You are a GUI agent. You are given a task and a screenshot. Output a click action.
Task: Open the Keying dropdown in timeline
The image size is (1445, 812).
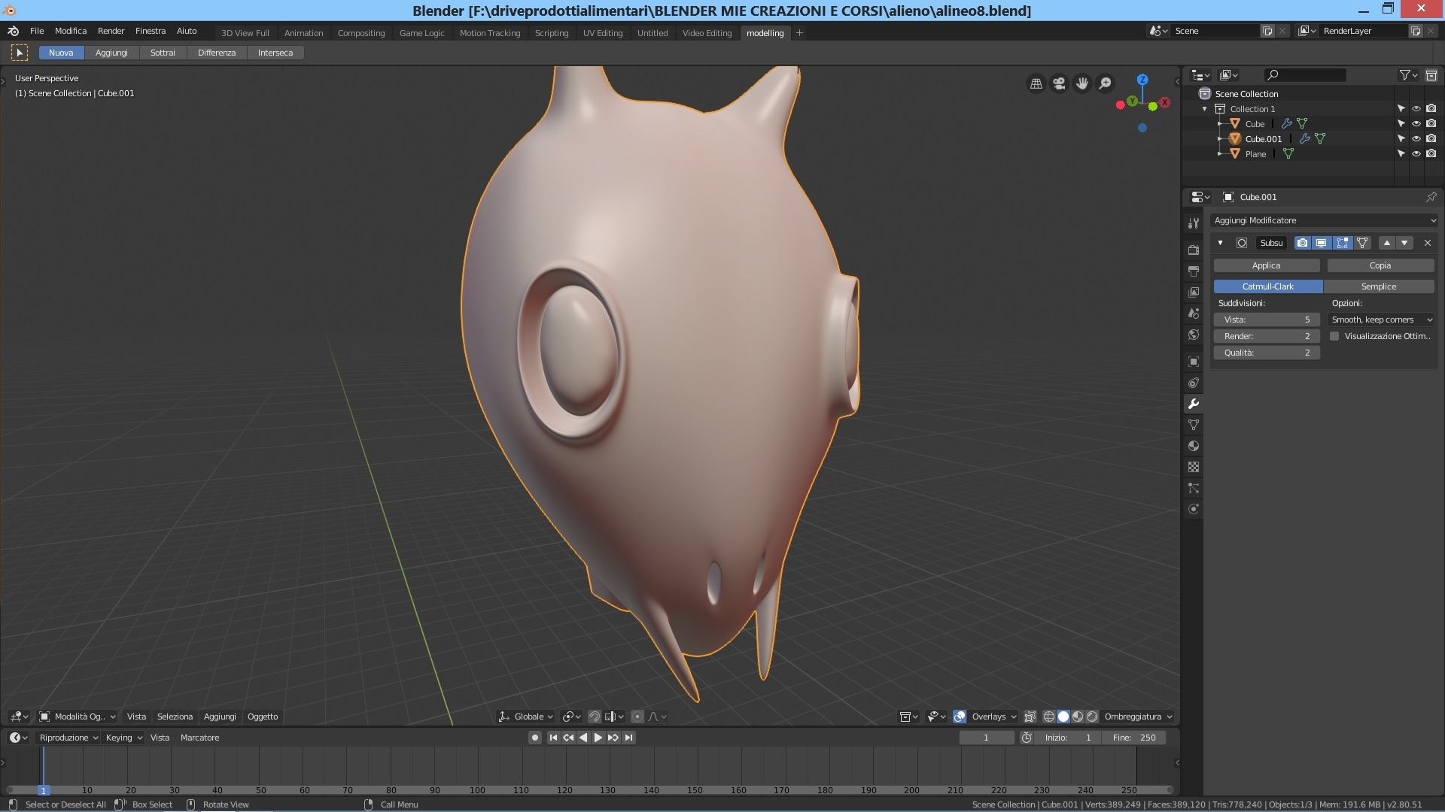(x=123, y=738)
